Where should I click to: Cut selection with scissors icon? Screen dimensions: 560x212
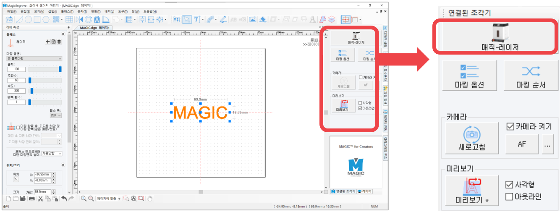pyautogui.click(x=40, y=199)
